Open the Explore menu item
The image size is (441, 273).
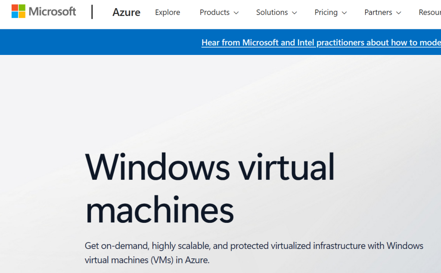[168, 12]
